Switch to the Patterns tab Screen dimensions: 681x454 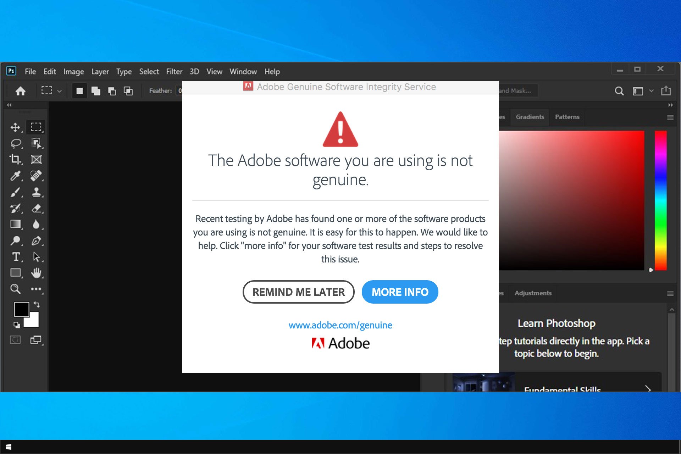pyautogui.click(x=567, y=117)
